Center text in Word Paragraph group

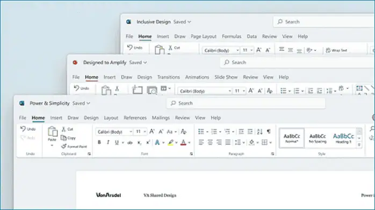click(210, 142)
